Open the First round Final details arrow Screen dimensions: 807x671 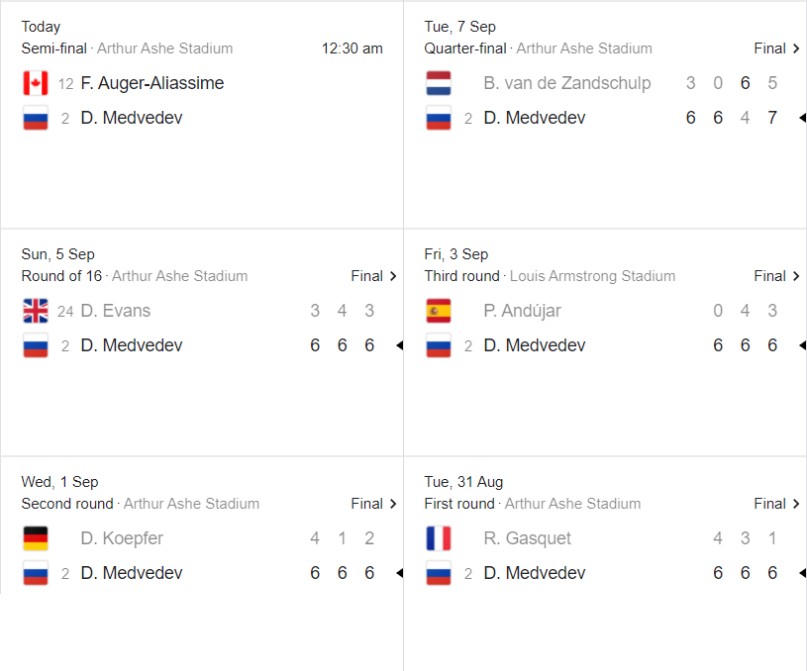pos(796,503)
